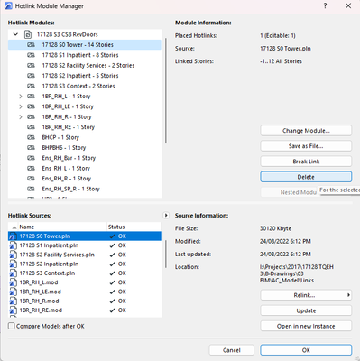Click the module icon beside 17128 S2 Inpatient - 5 Stories
The height and width of the screenshot is (361, 360).
tap(31, 76)
